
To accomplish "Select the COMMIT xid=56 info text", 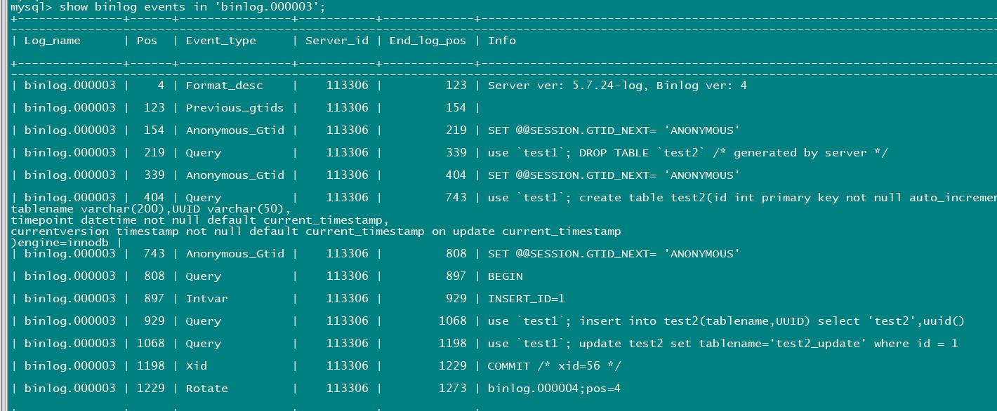I will [x=555, y=366].
